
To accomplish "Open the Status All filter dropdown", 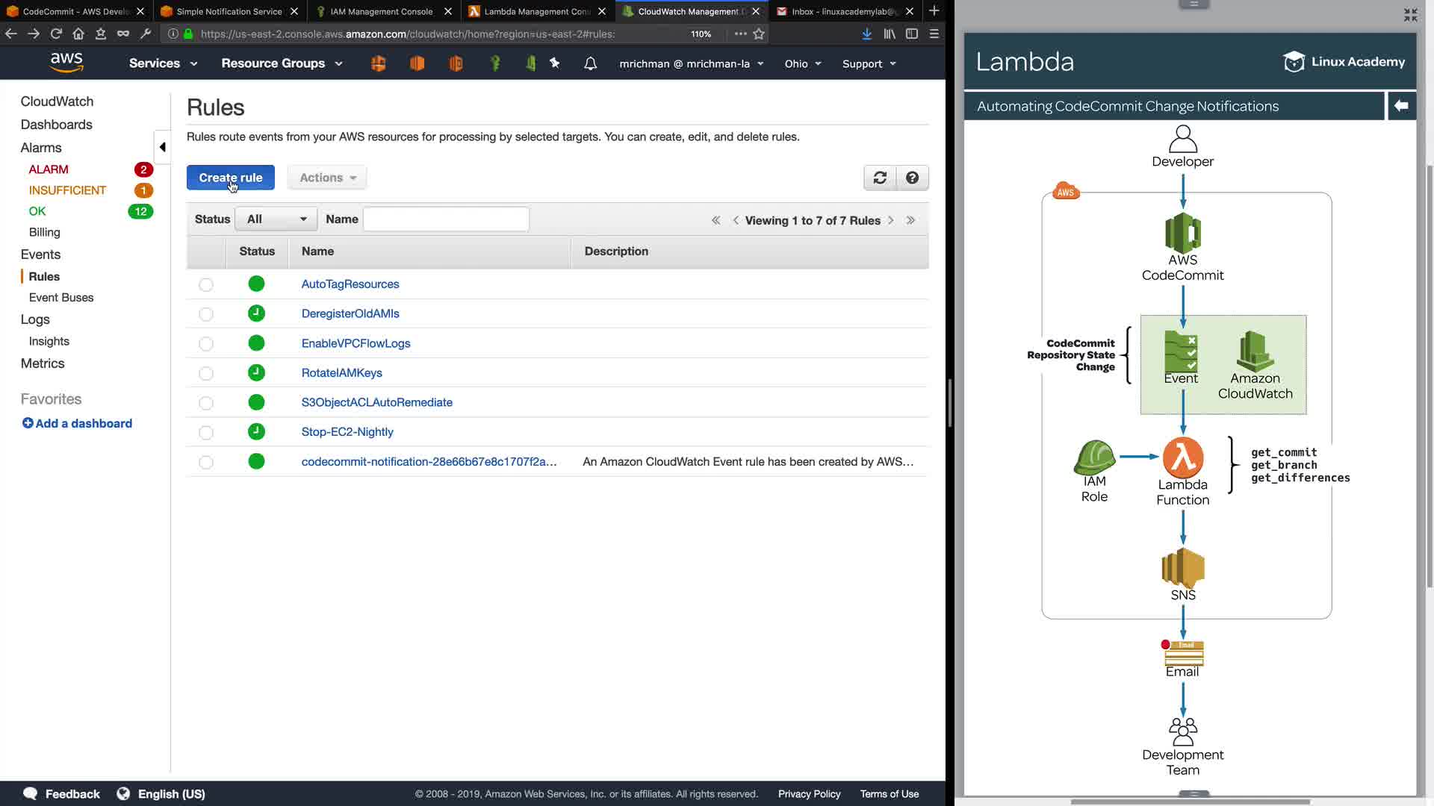I will tap(276, 219).
